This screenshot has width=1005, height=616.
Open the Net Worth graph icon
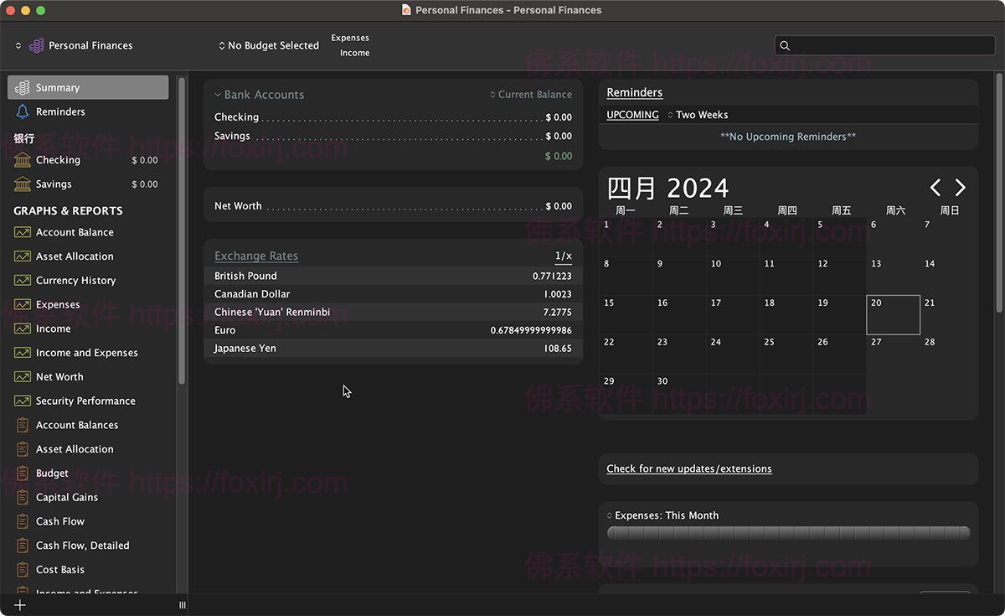click(x=23, y=377)
